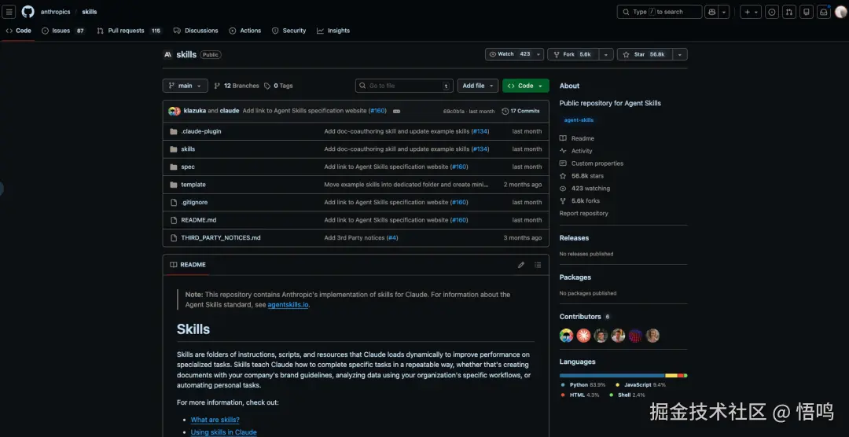
Task: View the 0 Tags link
Action: click(278, 86)
